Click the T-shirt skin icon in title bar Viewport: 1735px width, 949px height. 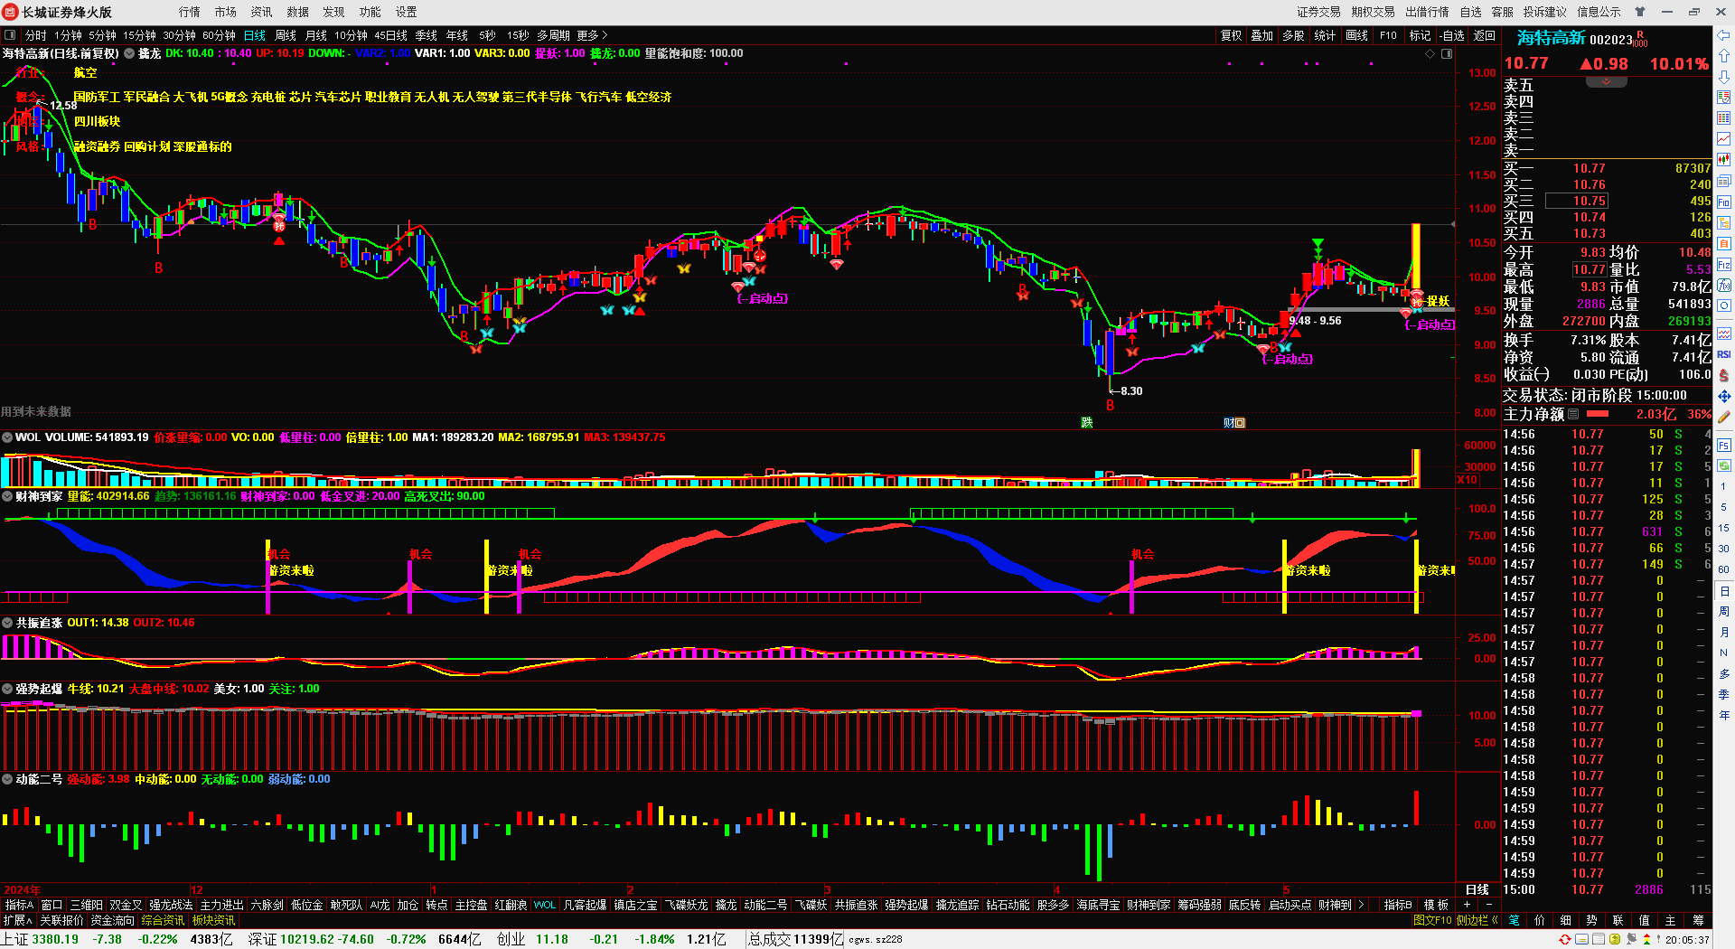click(1640, 12)
